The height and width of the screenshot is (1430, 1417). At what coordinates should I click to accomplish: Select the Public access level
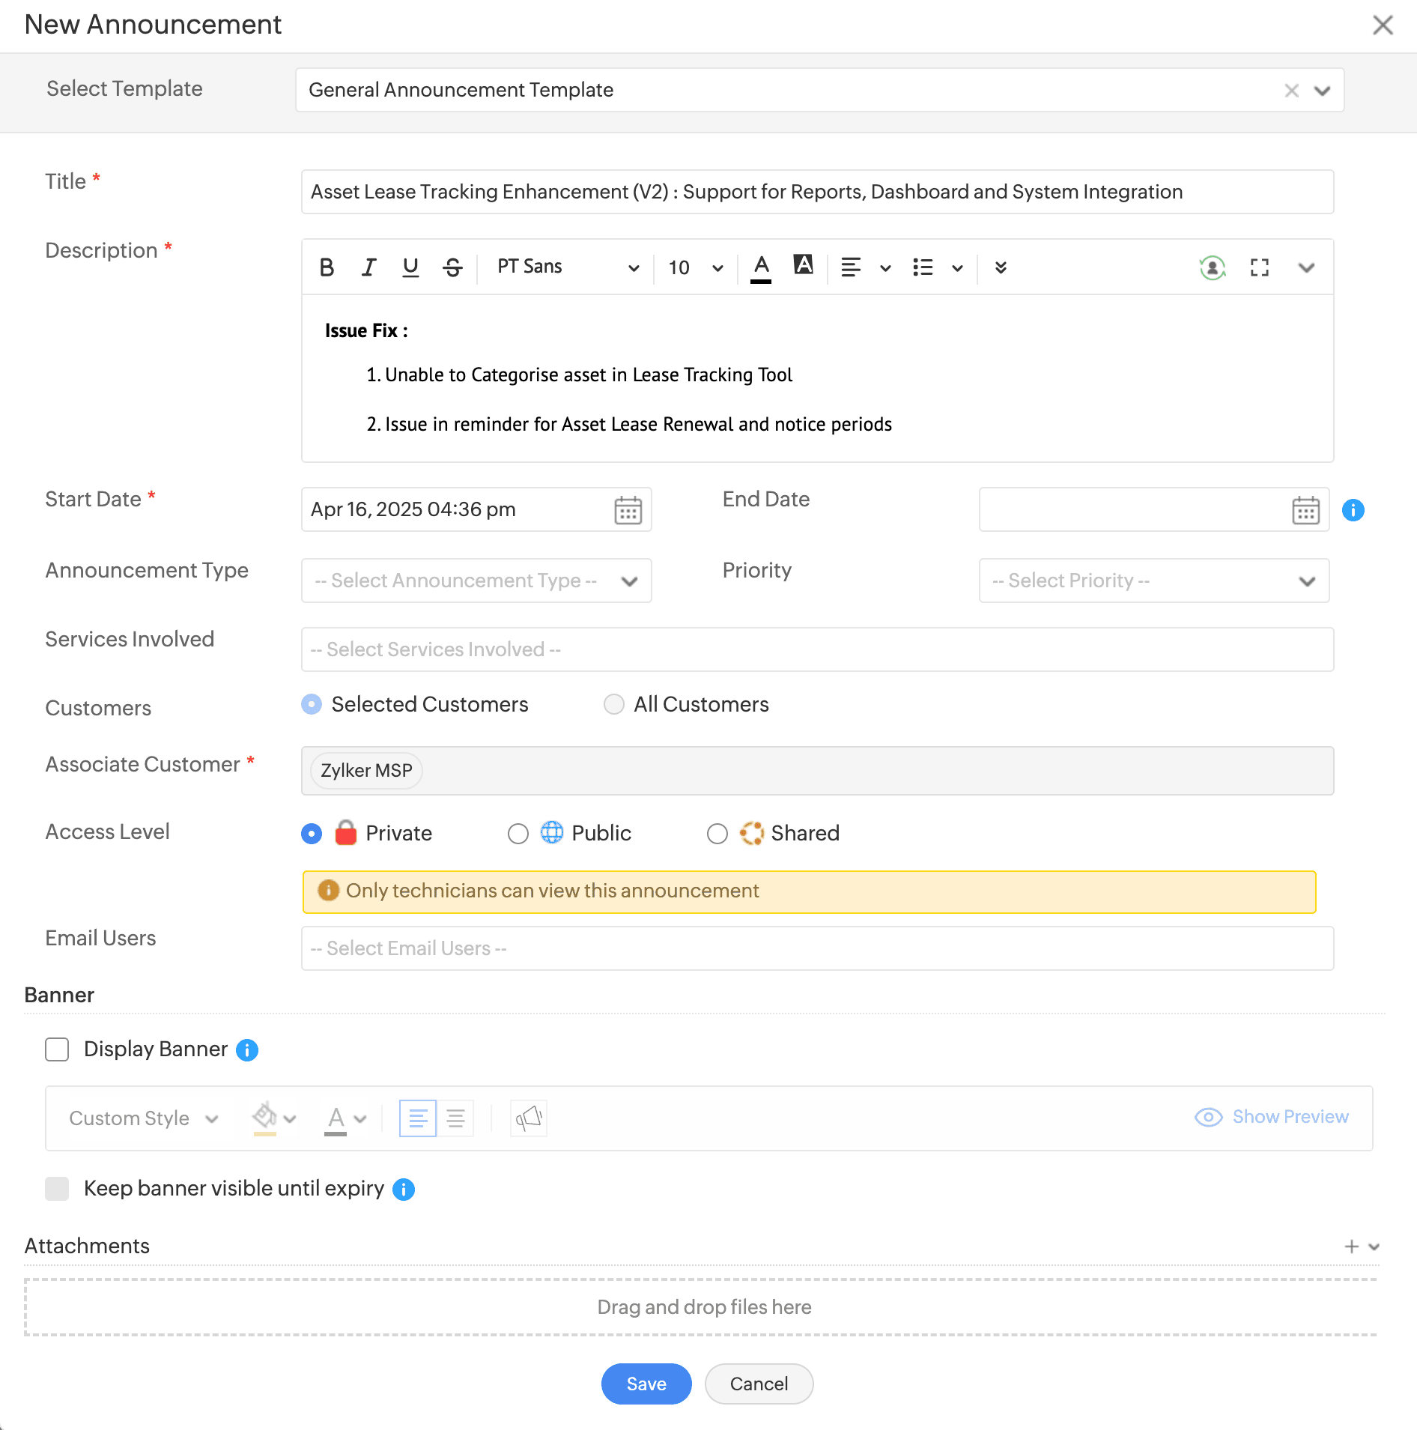point(518,834)
